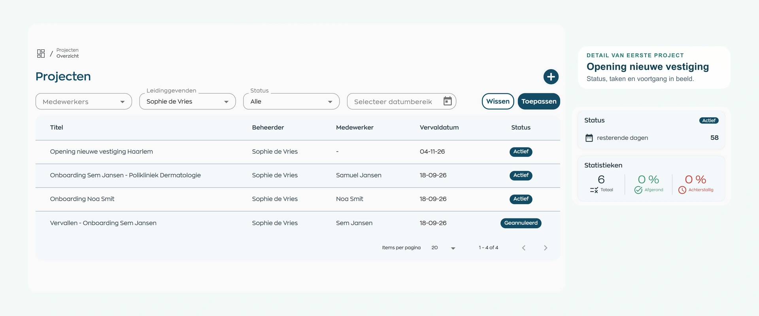Click the Totaal tasks list icon

(x=594, y=190)
